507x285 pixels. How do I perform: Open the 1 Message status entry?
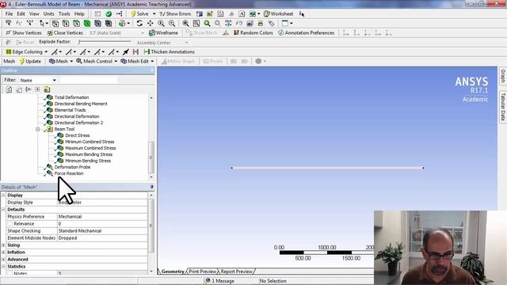(220, 281)
